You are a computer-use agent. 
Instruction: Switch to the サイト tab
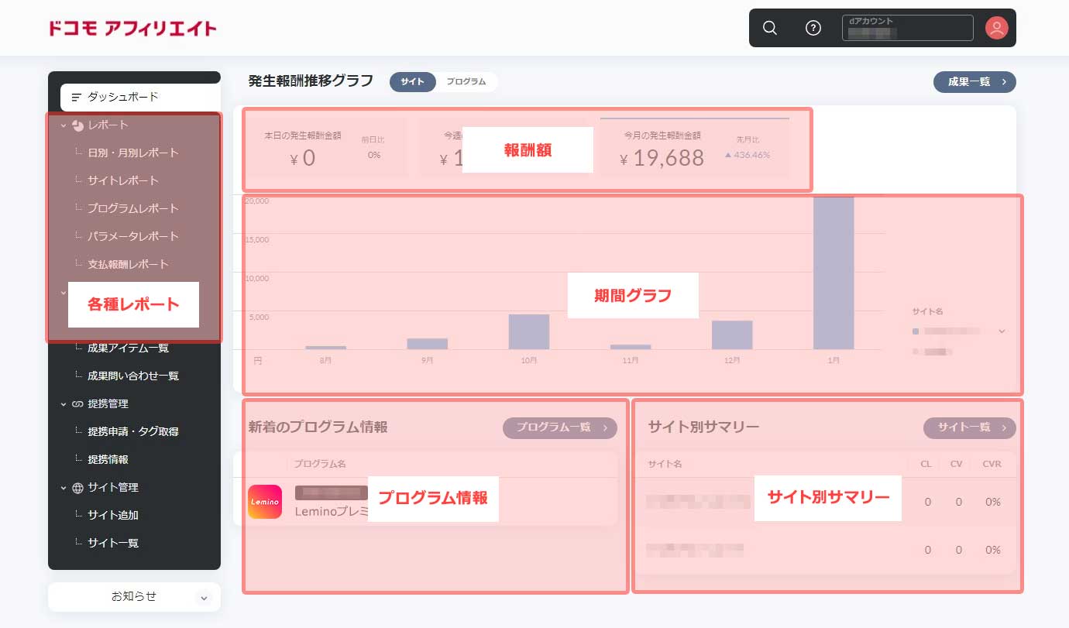[412, 81]
